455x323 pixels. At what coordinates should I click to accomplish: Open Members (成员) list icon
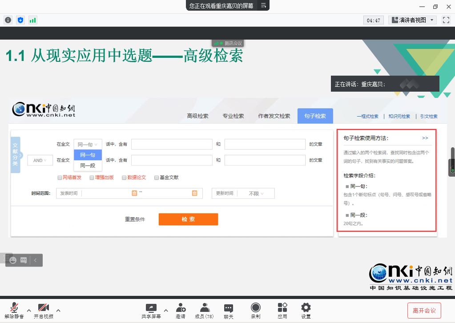tap(204, 307)
